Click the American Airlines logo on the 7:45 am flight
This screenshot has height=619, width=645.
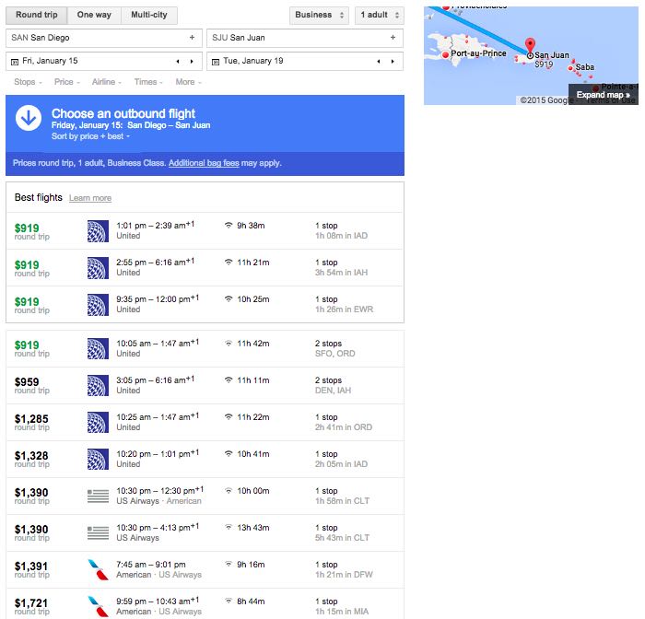point(98,569)
